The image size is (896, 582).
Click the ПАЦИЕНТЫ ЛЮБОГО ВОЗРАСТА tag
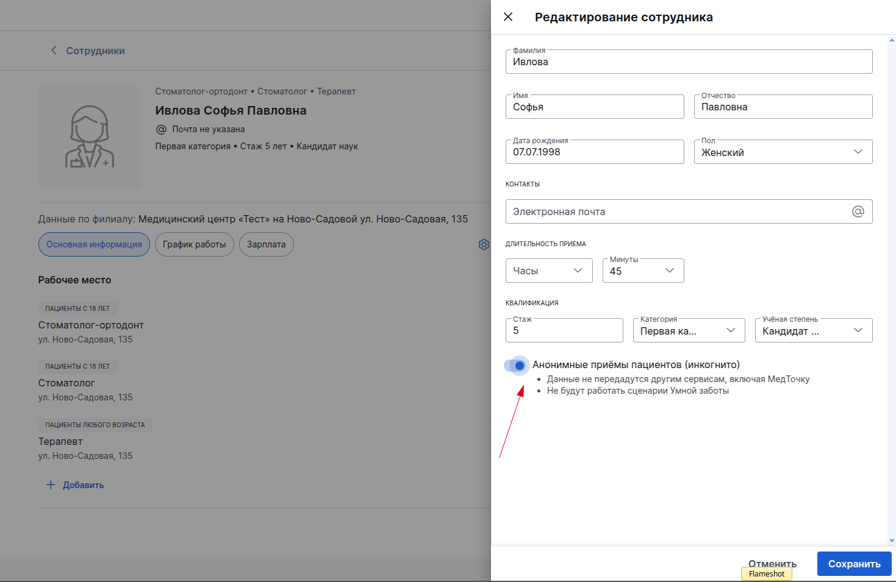click(95, 425)
